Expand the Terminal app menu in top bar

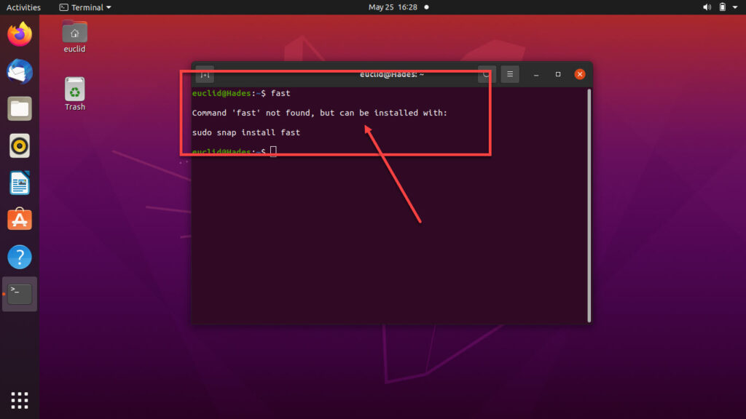click(85, 7)
